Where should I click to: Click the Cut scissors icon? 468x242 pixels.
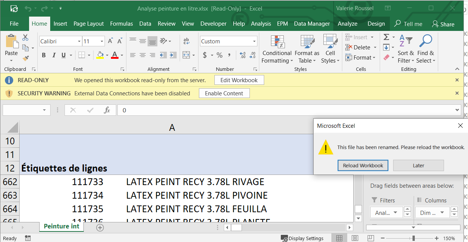click(x=25, y=37)
